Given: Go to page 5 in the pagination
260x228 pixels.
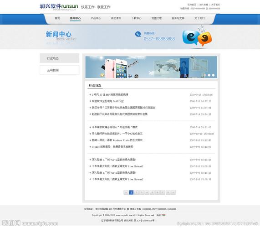Looking at the screenshot, I should 152,192.
